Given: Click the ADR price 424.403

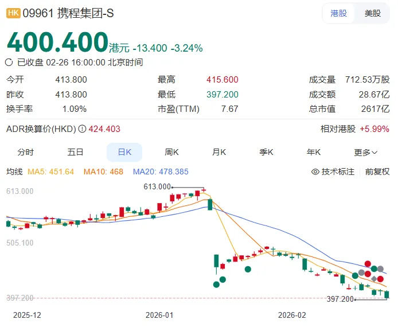Looking at the screenshot, I should 104,129.
